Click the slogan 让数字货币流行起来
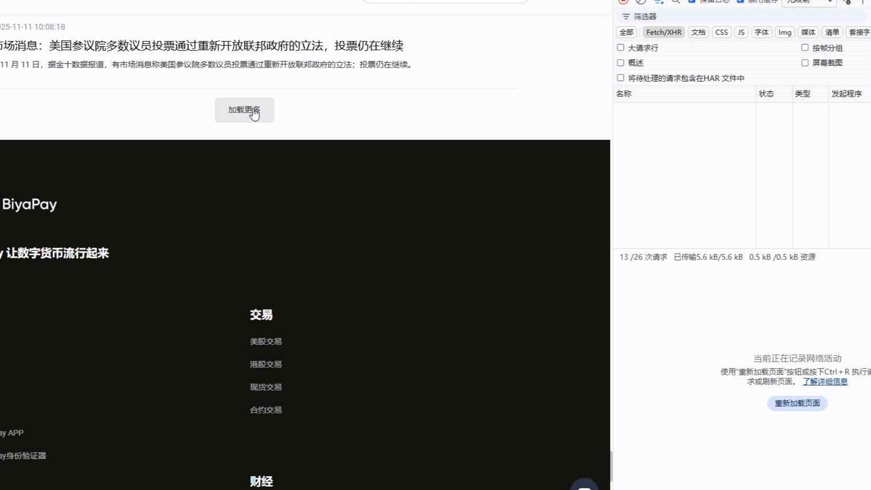The width and height of the screenshot is (871, 490). 57,253
